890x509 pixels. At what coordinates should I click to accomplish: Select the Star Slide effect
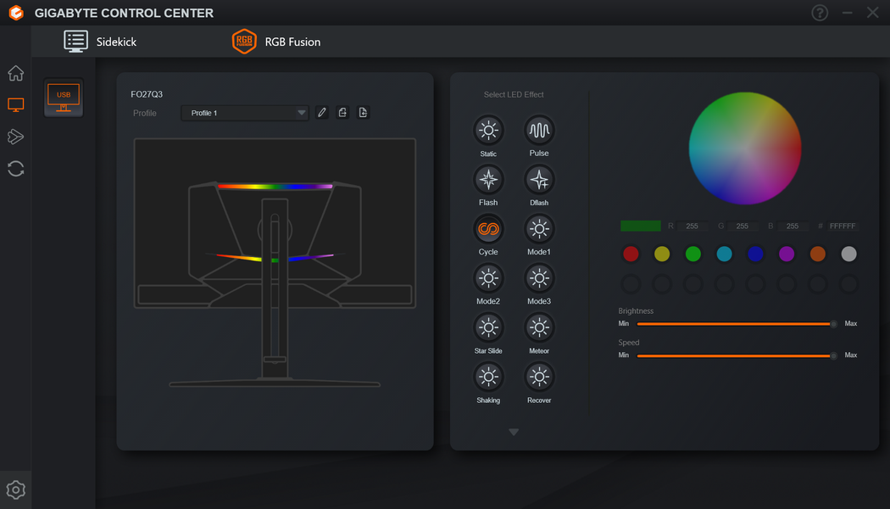[x=488, y=327]
